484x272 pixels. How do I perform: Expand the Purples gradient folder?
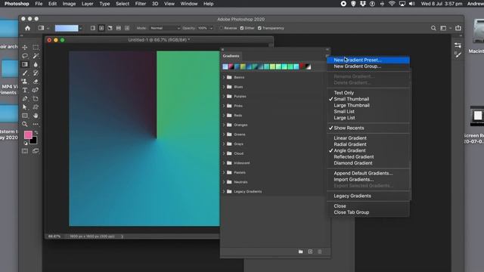pos(224,97)
